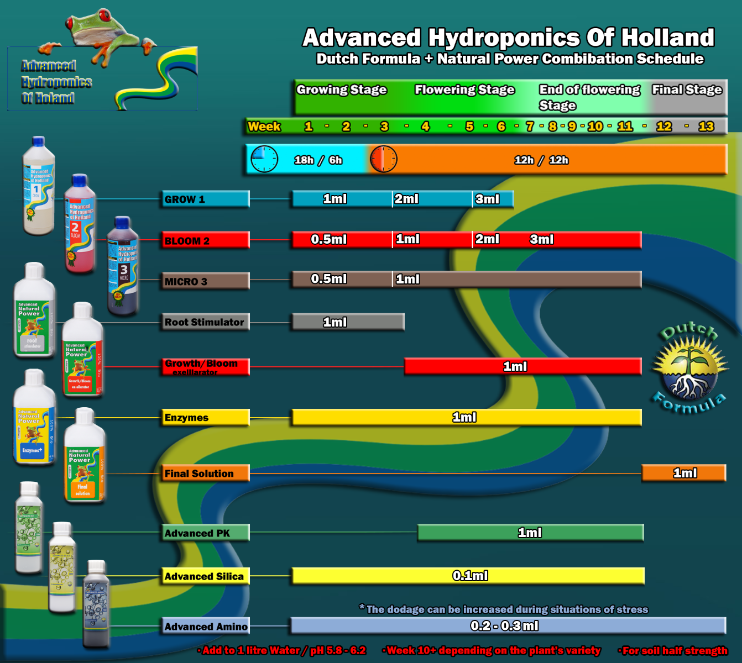
Task: Click the Advanced Amino 0.2 - 0.3 ml bar
Action: [508, 625]
